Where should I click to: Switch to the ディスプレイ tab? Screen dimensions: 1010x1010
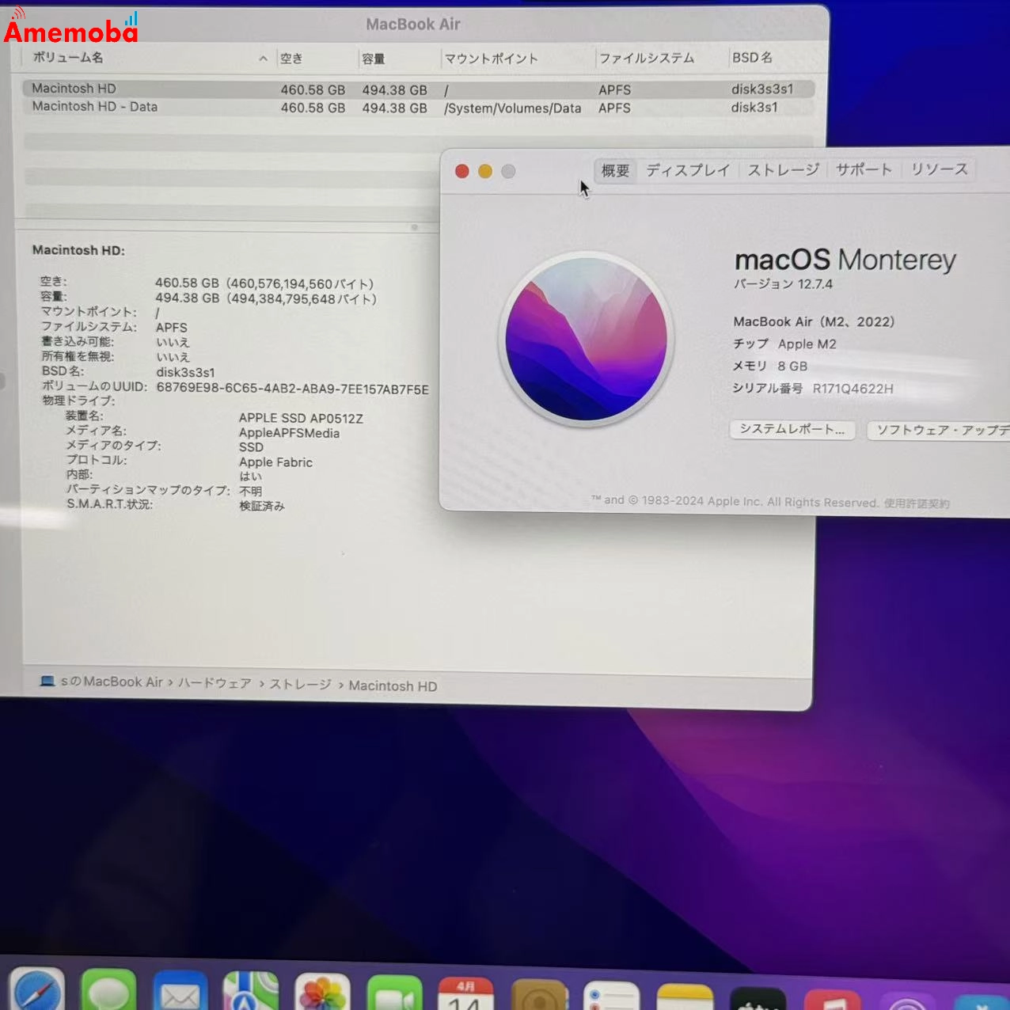(x=688, y=169)
